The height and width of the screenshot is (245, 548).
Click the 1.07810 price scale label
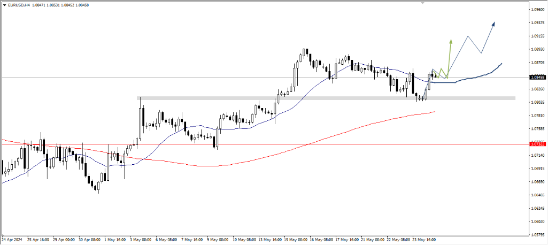[x=538, y=116]
